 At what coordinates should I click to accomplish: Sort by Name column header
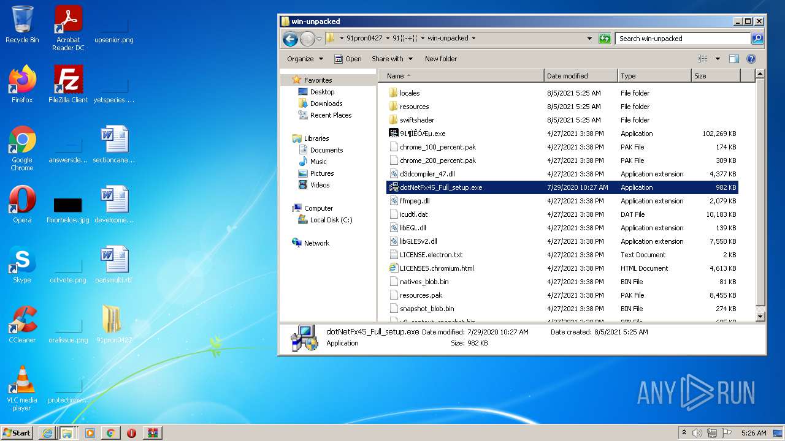point(461,76)
